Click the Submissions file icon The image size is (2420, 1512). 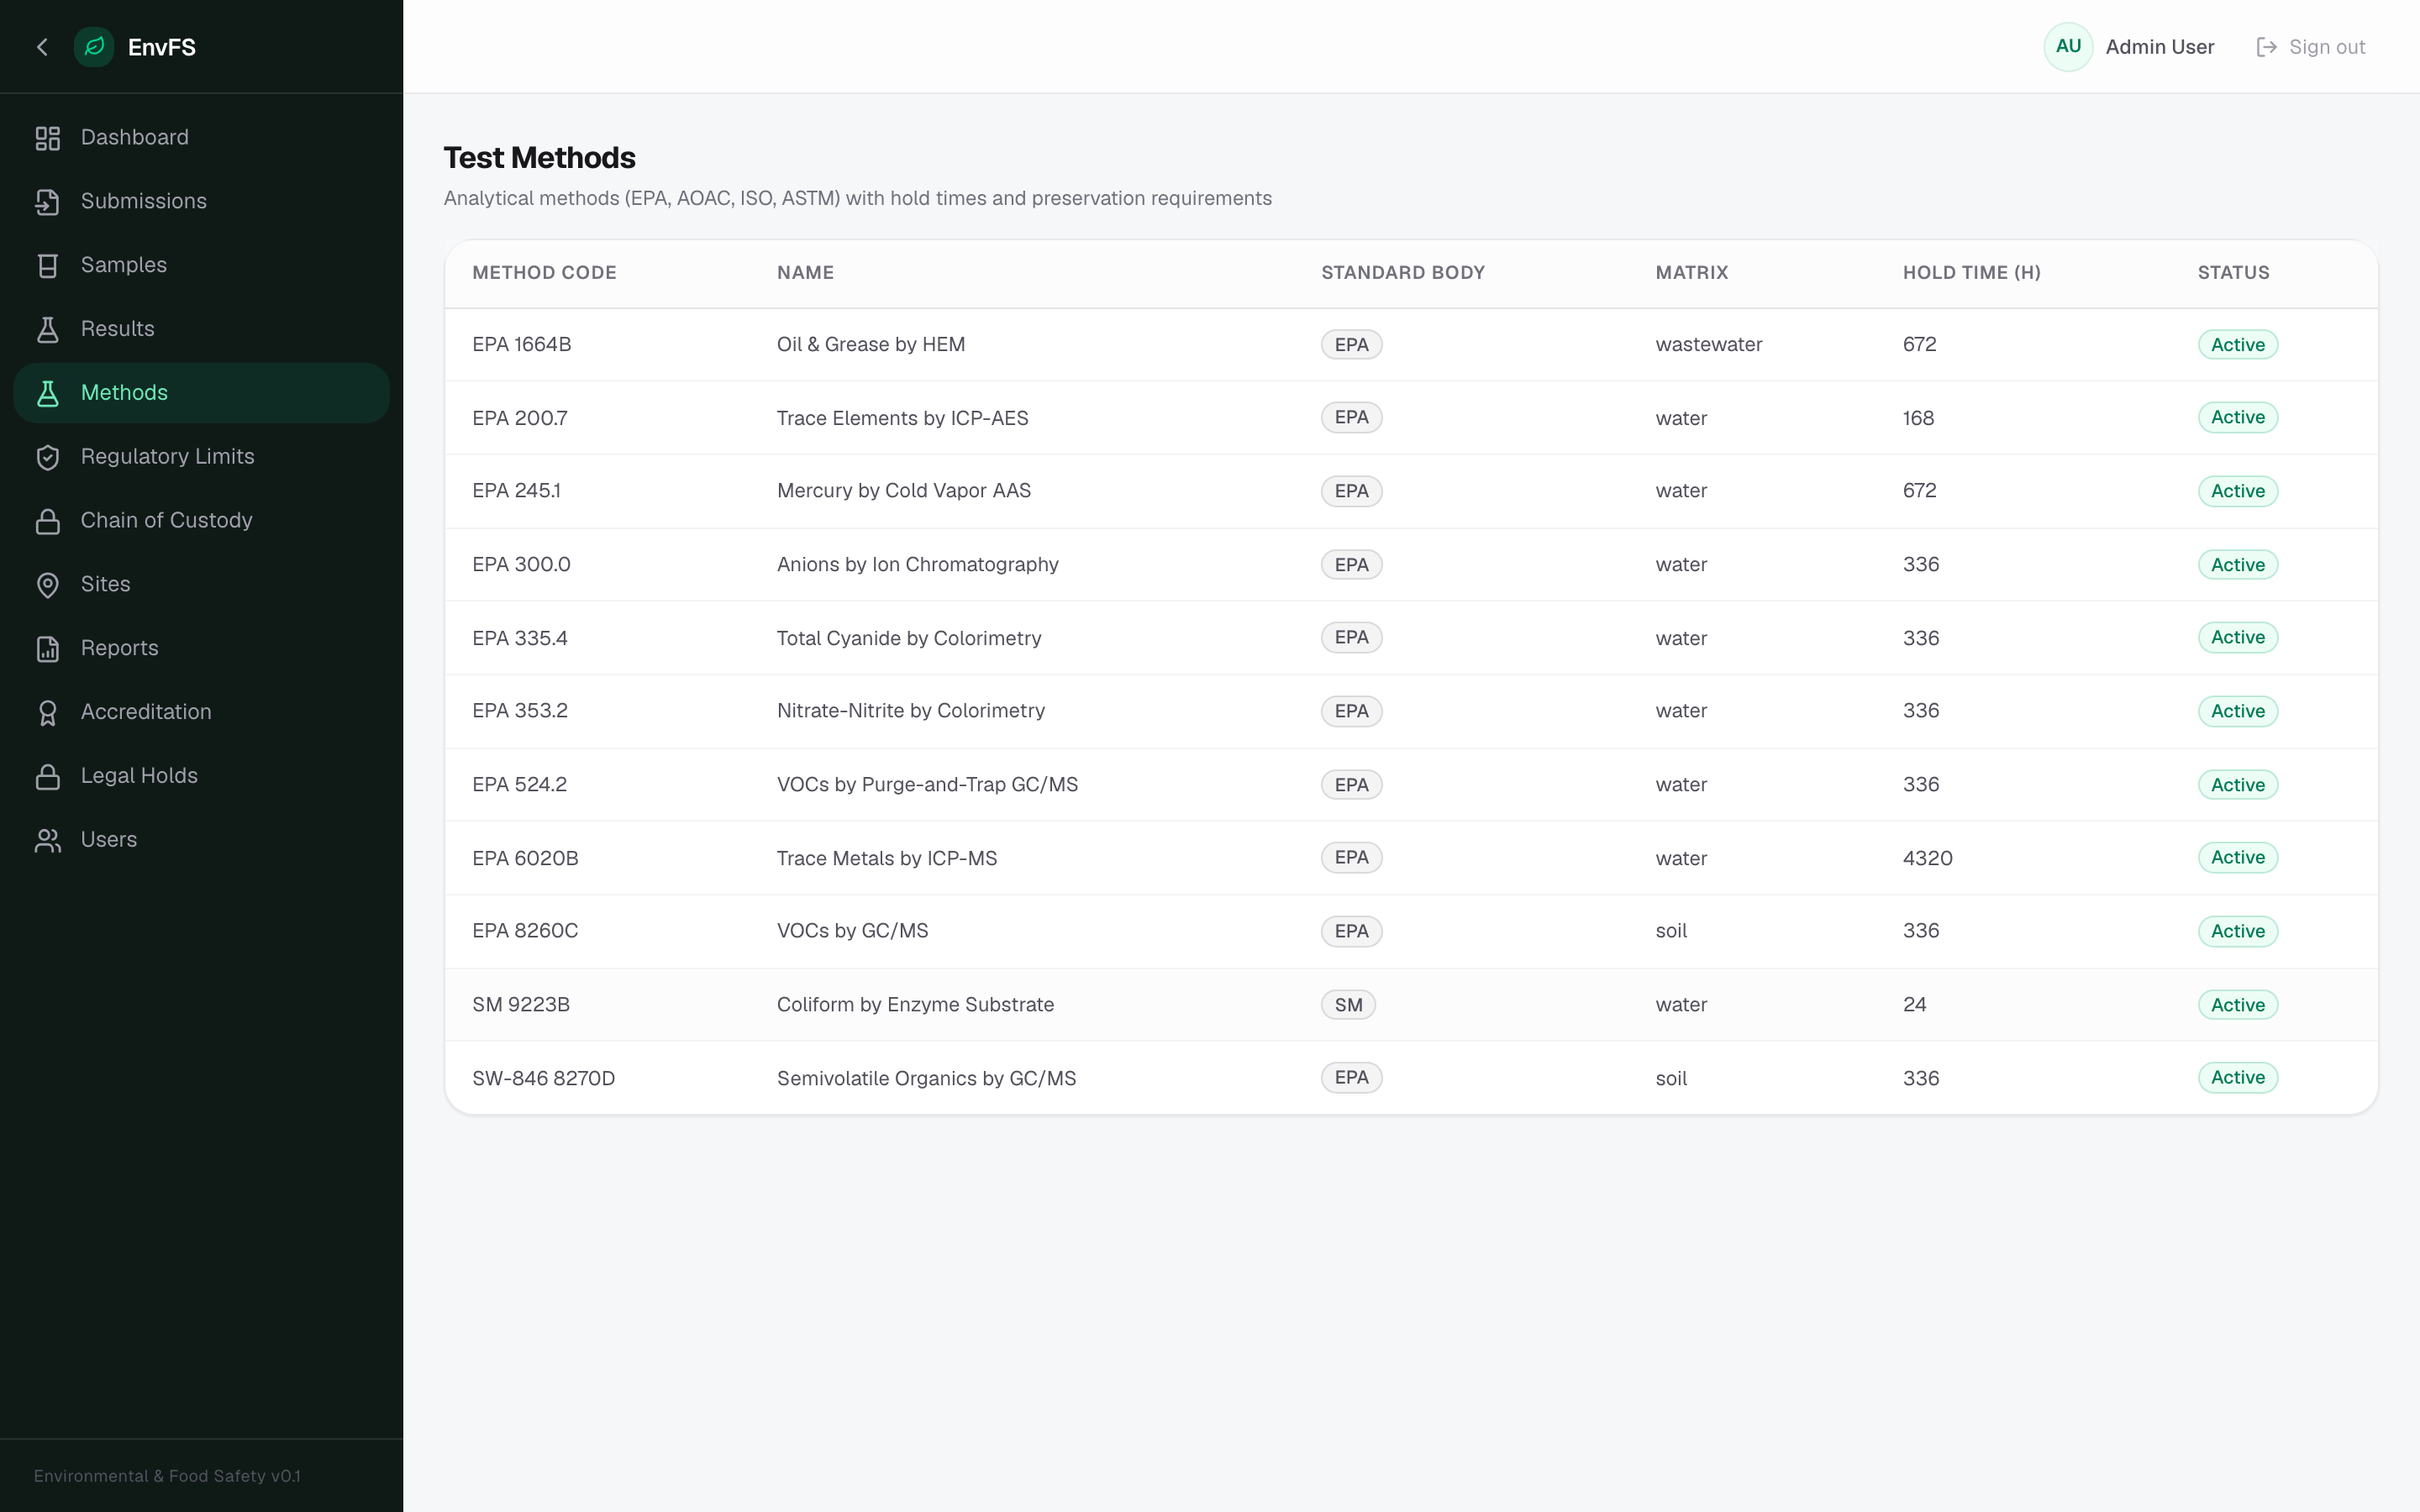[x=48, y=202]
